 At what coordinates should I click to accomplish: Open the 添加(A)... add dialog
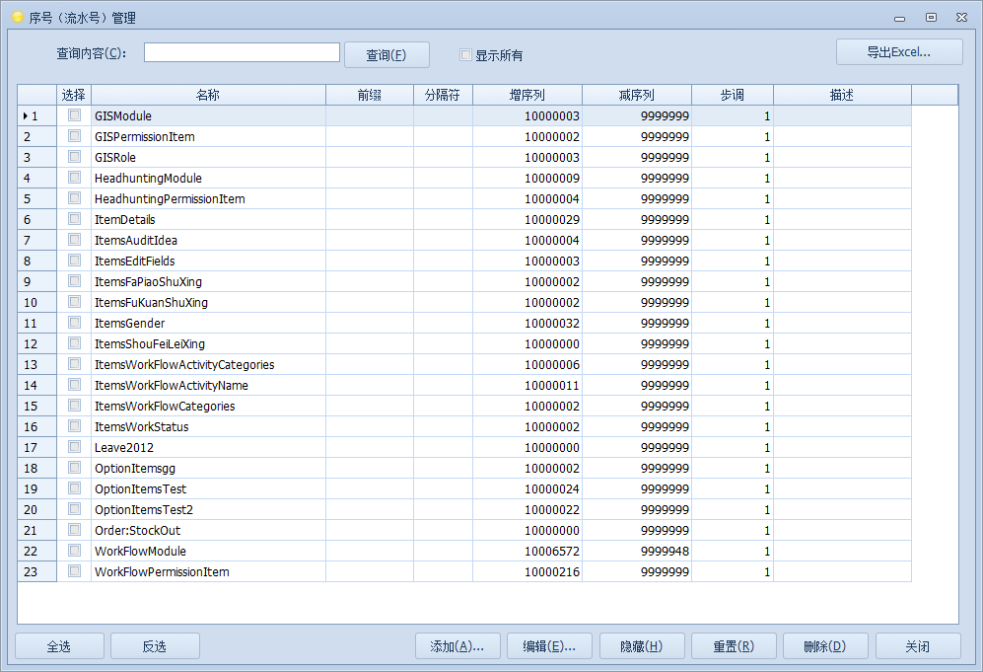click(457, 646)
